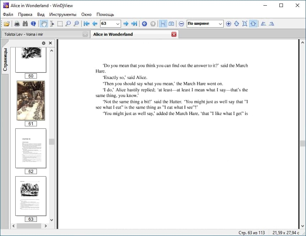The height and width of the screenshot is (236, 306).
Task: Open the thumbnails panel settings gear
Action: pos(44,43)
